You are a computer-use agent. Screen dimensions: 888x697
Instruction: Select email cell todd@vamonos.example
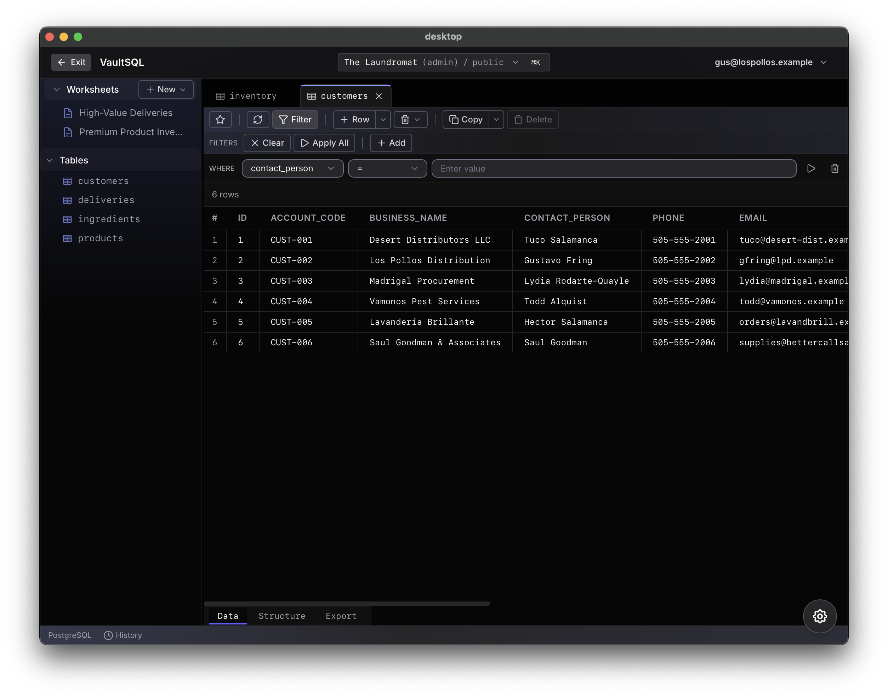787,301
